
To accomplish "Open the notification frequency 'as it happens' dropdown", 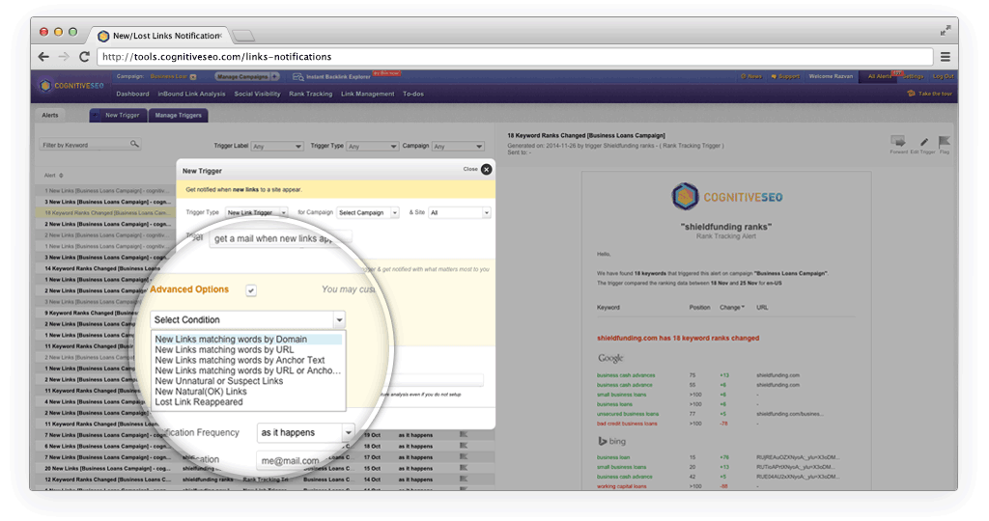I will click(x=305, y=433).
